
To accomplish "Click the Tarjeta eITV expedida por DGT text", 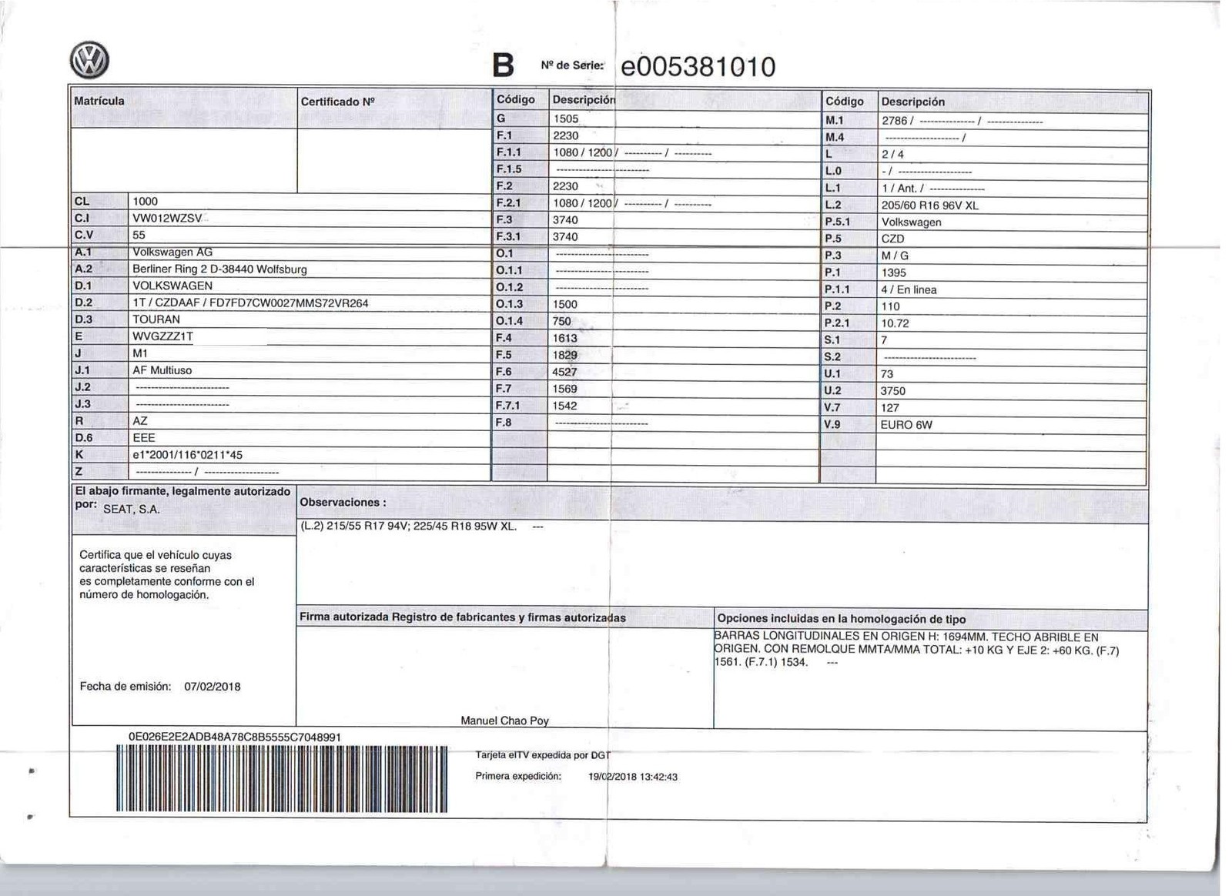I will [x=544, y=755].
